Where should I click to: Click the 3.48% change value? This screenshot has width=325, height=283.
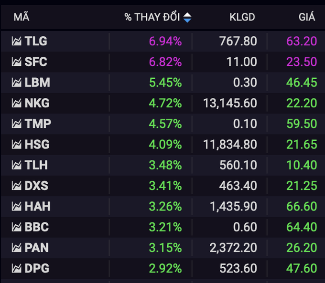click(165, 165)
